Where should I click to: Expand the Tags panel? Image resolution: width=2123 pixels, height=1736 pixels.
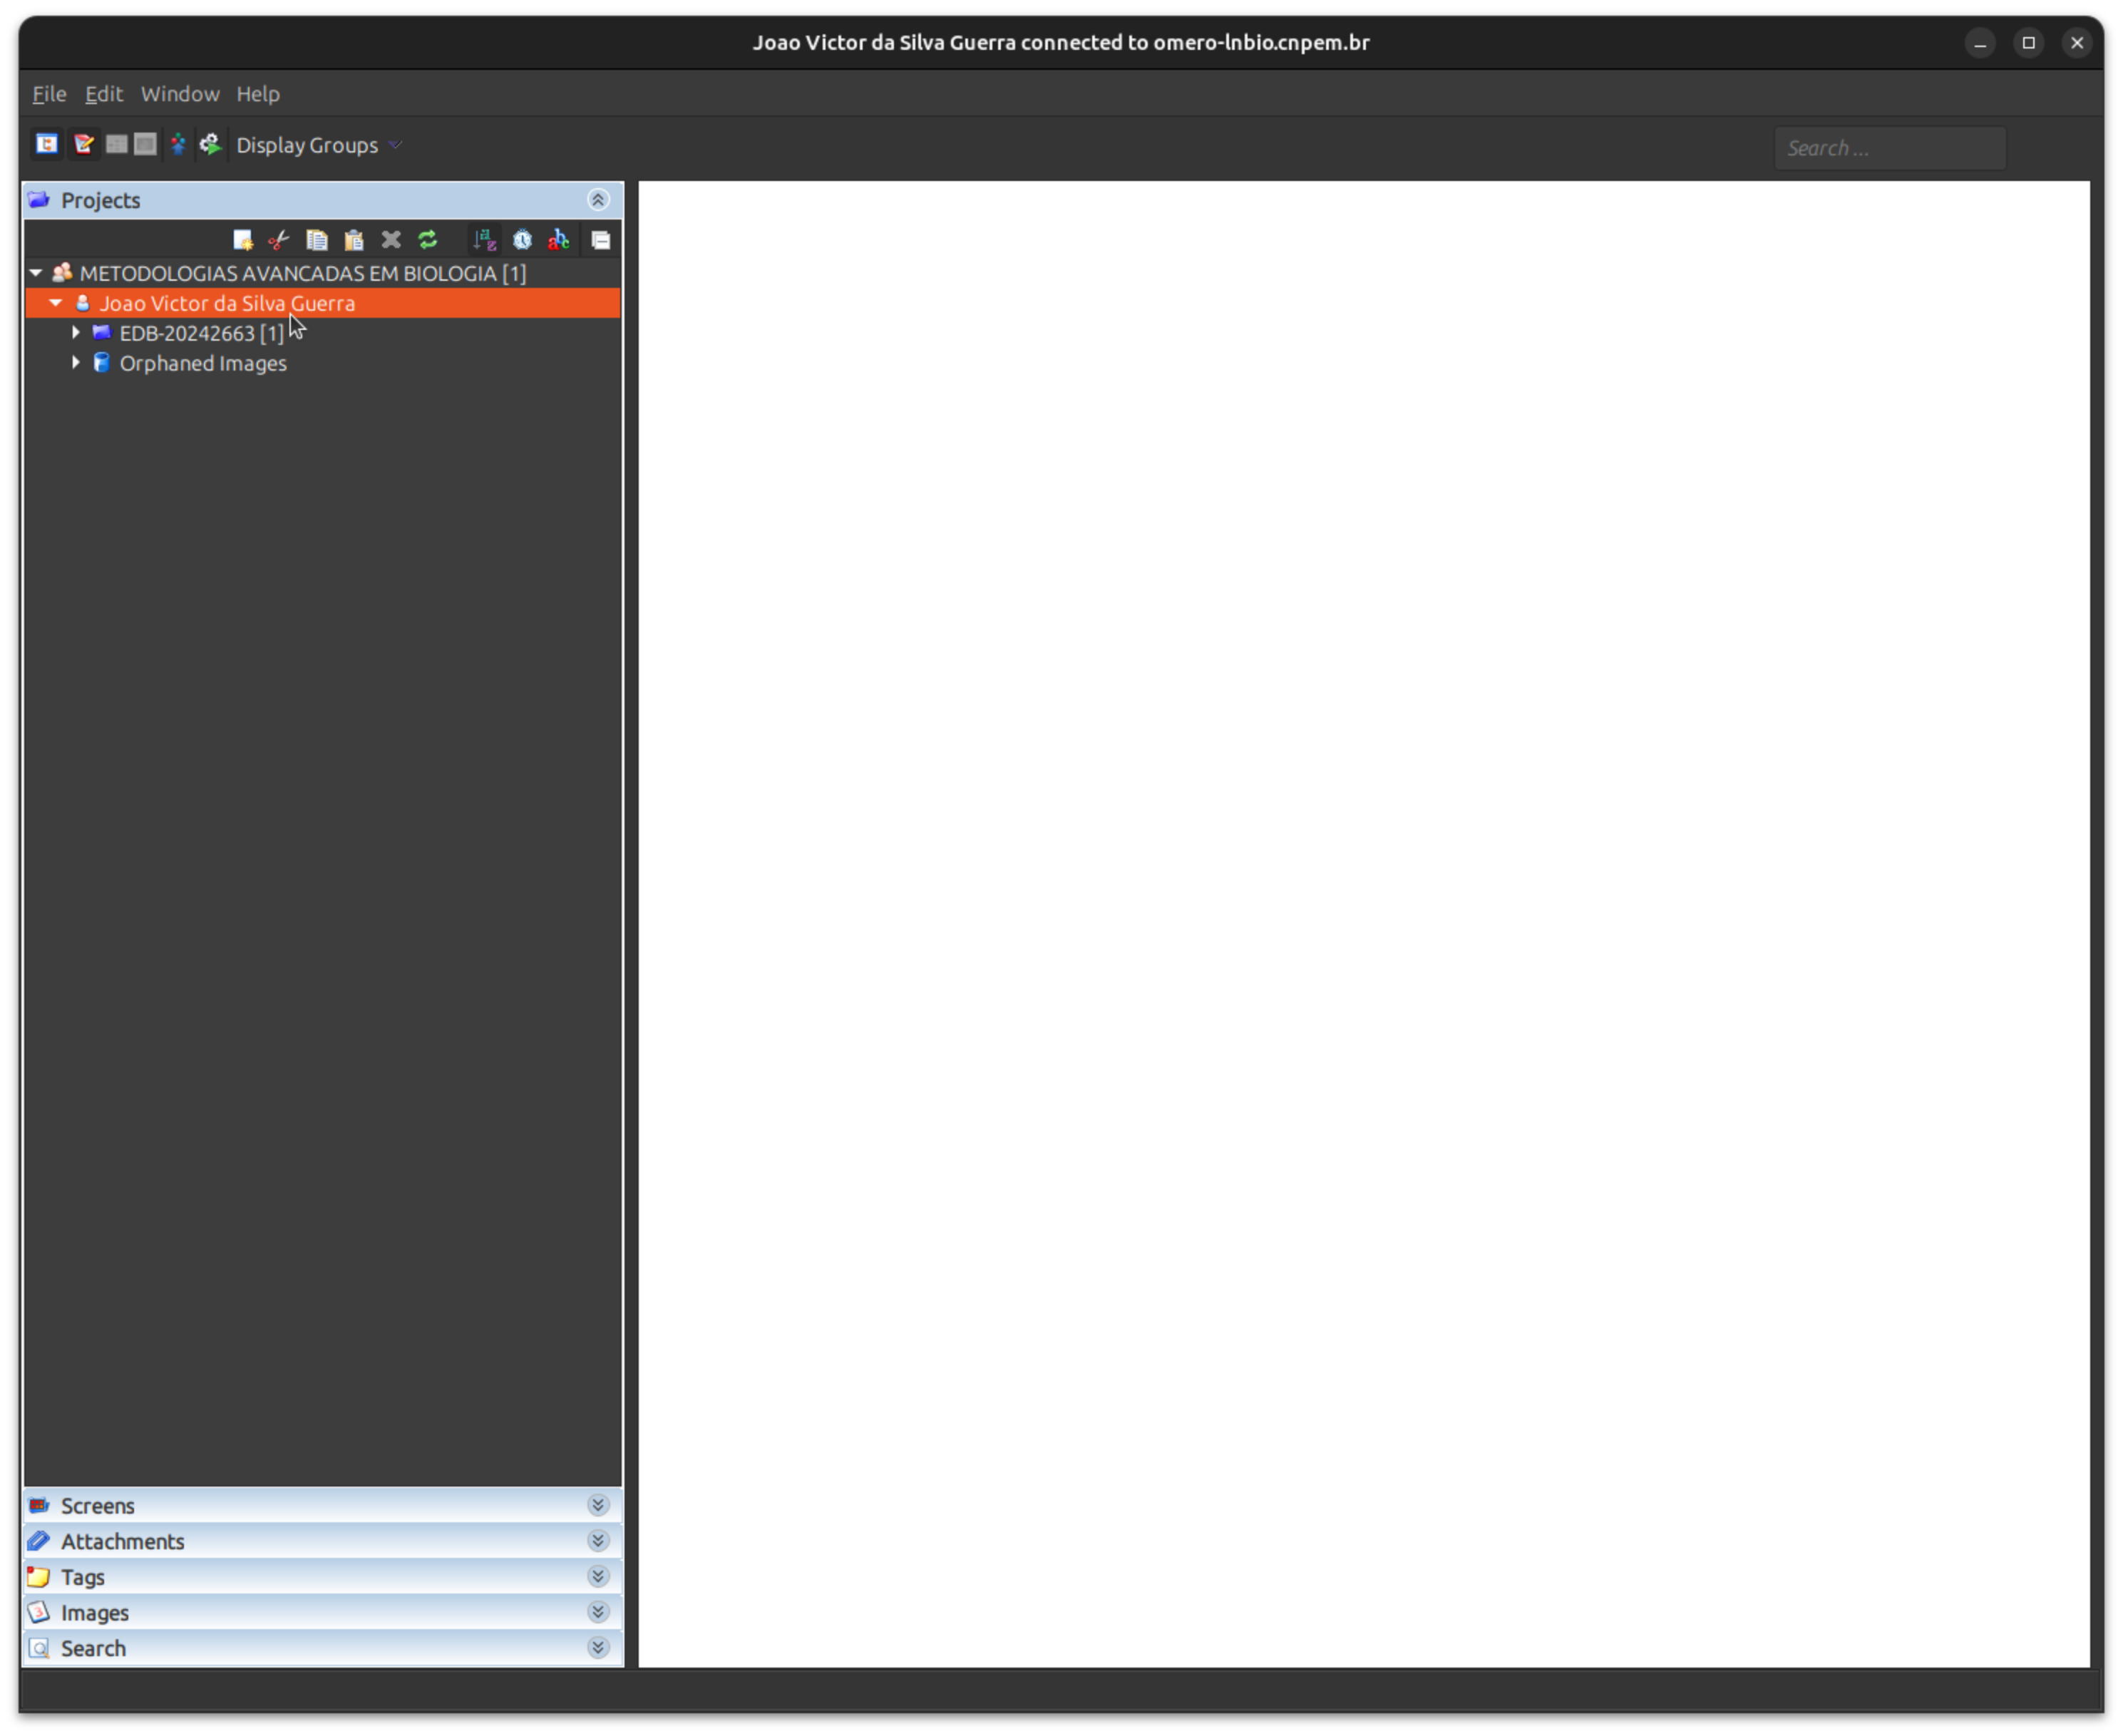pos(598,1576)
